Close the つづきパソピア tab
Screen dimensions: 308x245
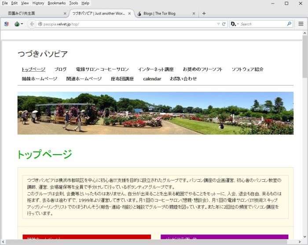coord(130,13)
